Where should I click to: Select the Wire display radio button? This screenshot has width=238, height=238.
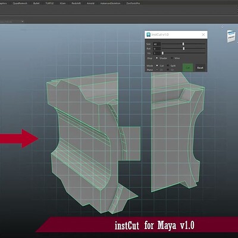172,58
